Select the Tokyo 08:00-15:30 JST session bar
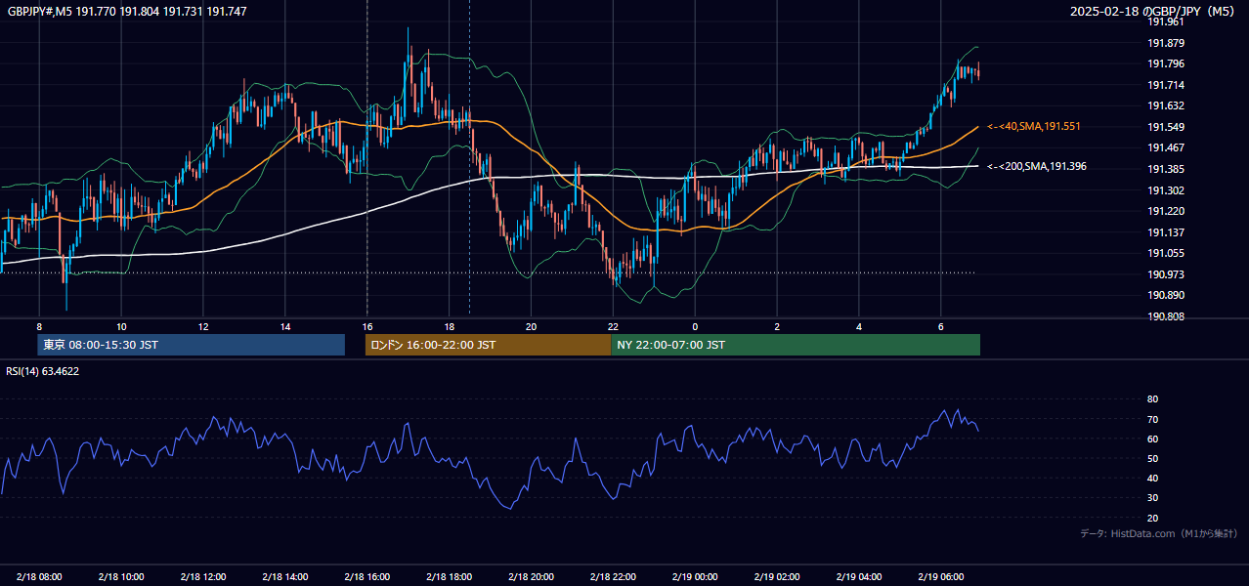Viewport: 1249px width, 586px height. [x=192, y=345]
